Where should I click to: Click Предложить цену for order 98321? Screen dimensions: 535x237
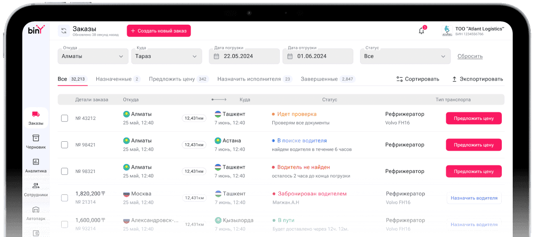point(474,172)
